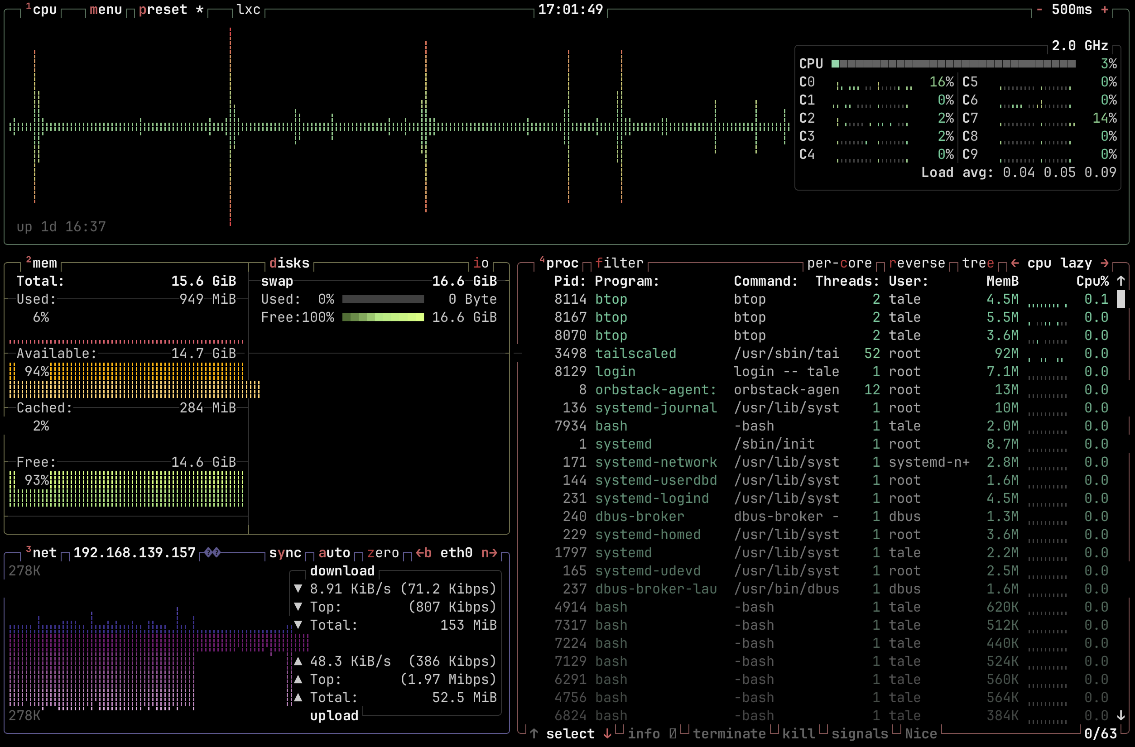Select up arrow next to select label
Screen dimensions: 1135x747
(534, 734)
